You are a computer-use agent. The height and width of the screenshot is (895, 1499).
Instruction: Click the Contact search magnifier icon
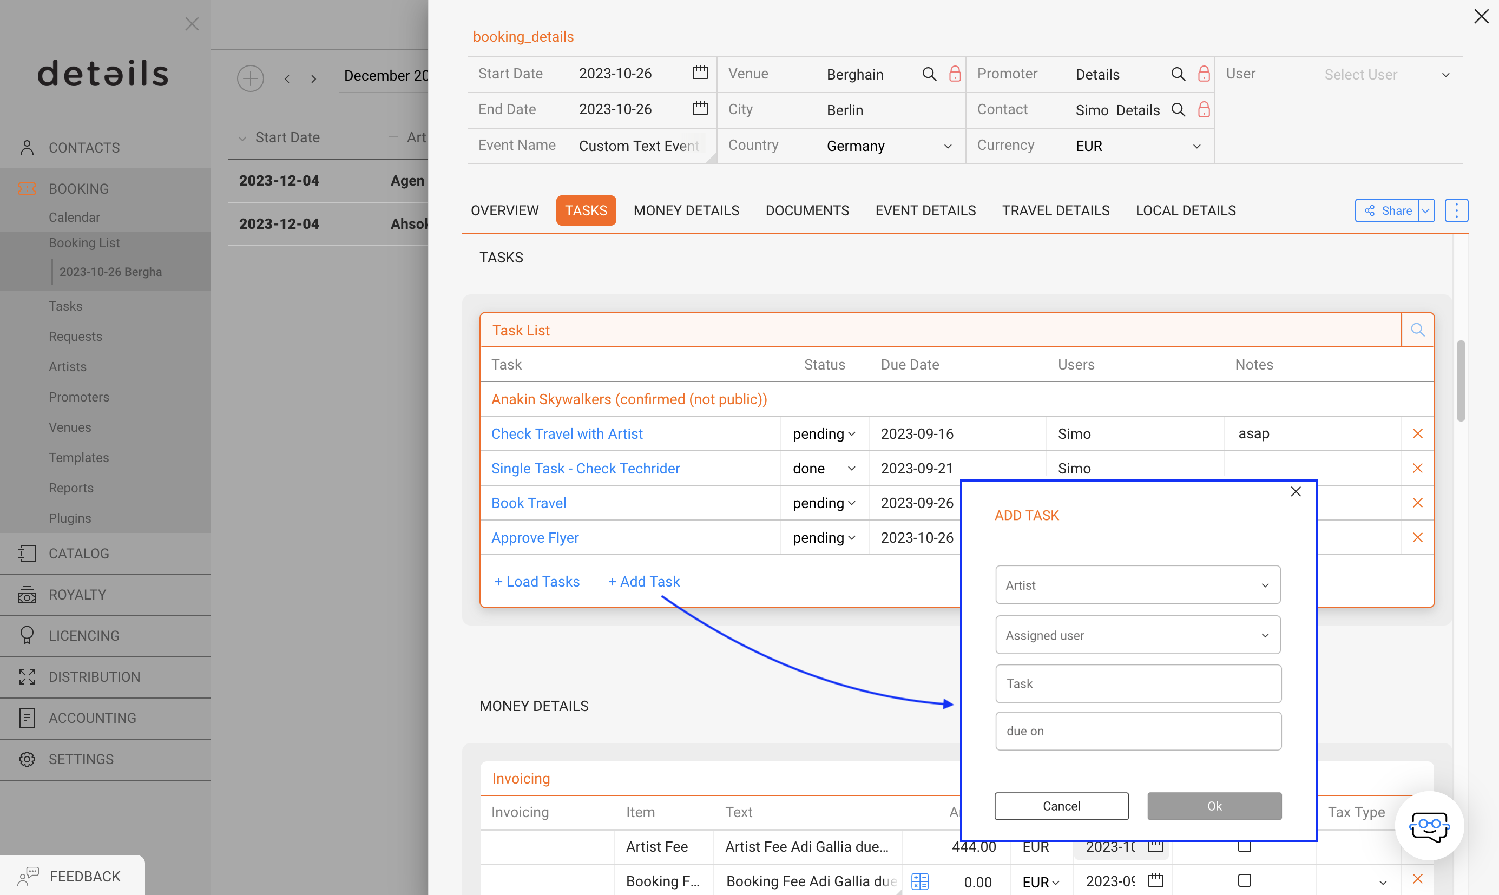(1178, 110)
